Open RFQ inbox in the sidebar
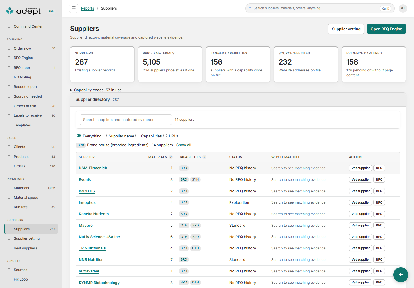414x288 pixels. click(x=31, y=68)
